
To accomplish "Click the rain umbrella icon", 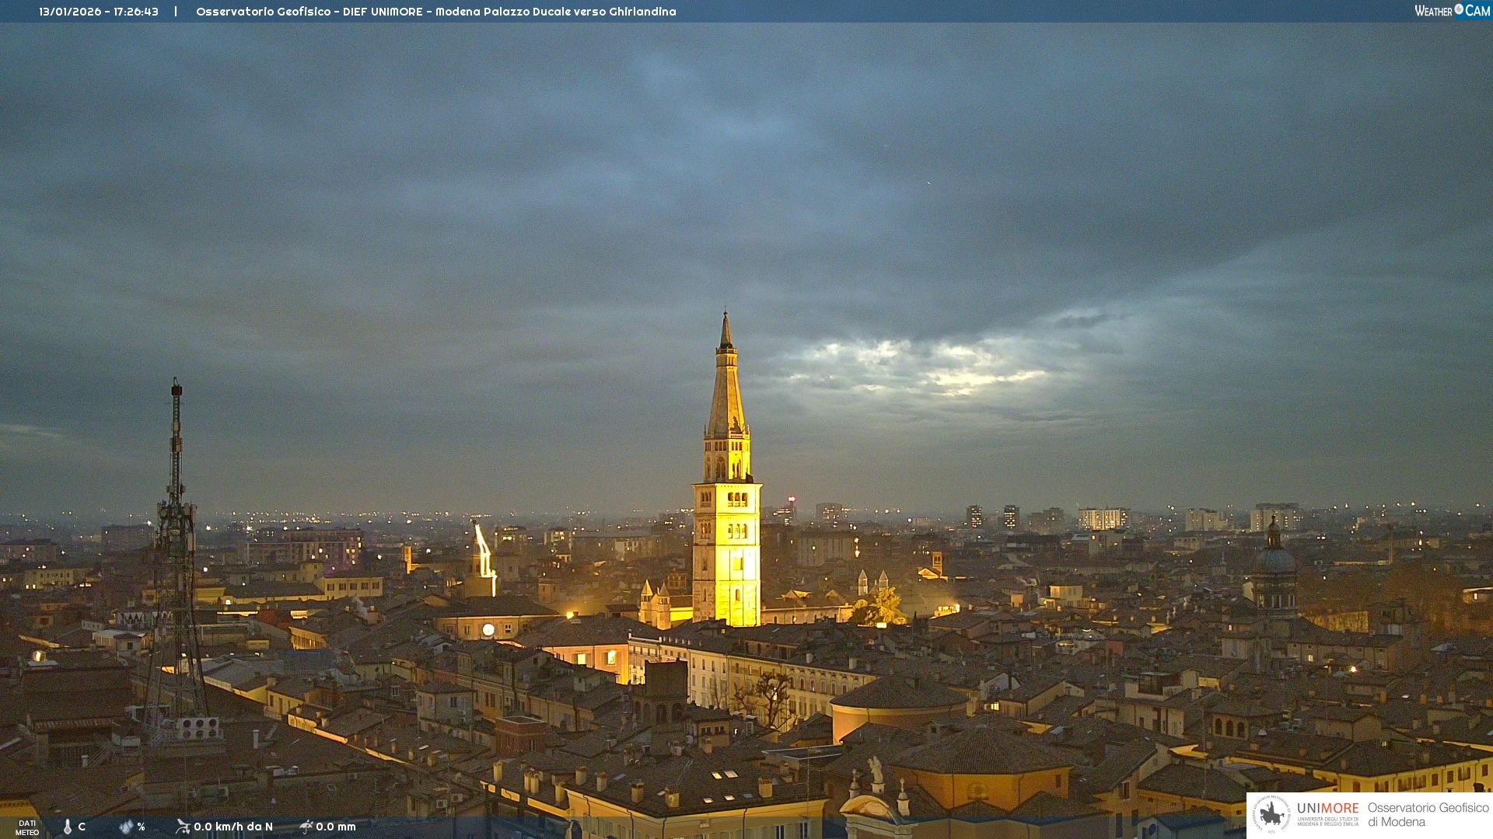I will tap(306, 827).
